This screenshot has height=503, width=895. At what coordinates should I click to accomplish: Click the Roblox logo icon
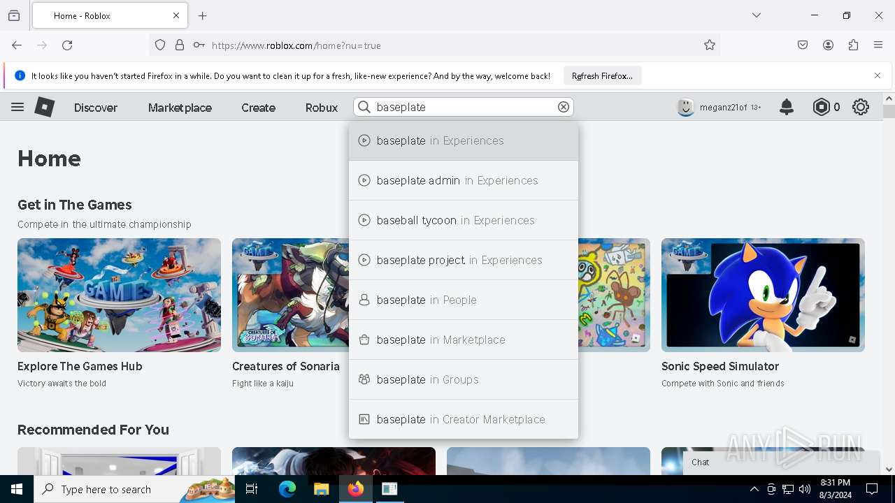(45, 107)
